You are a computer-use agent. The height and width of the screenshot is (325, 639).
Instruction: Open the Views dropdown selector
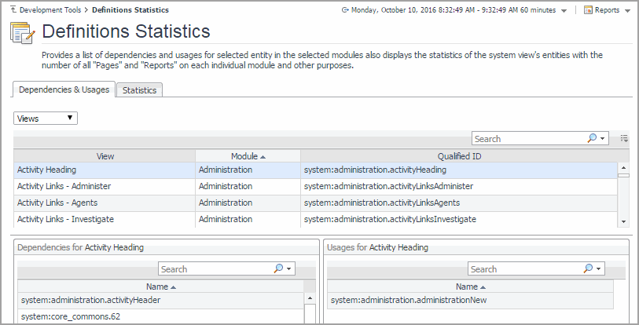point(46,119)
